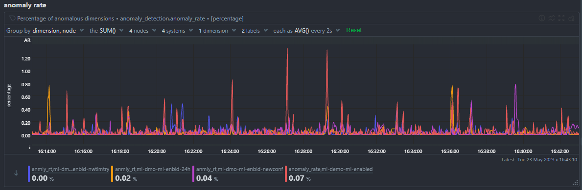
Task: Click the 16:36:00 time axis label
Action: click(x=450, y=152)
